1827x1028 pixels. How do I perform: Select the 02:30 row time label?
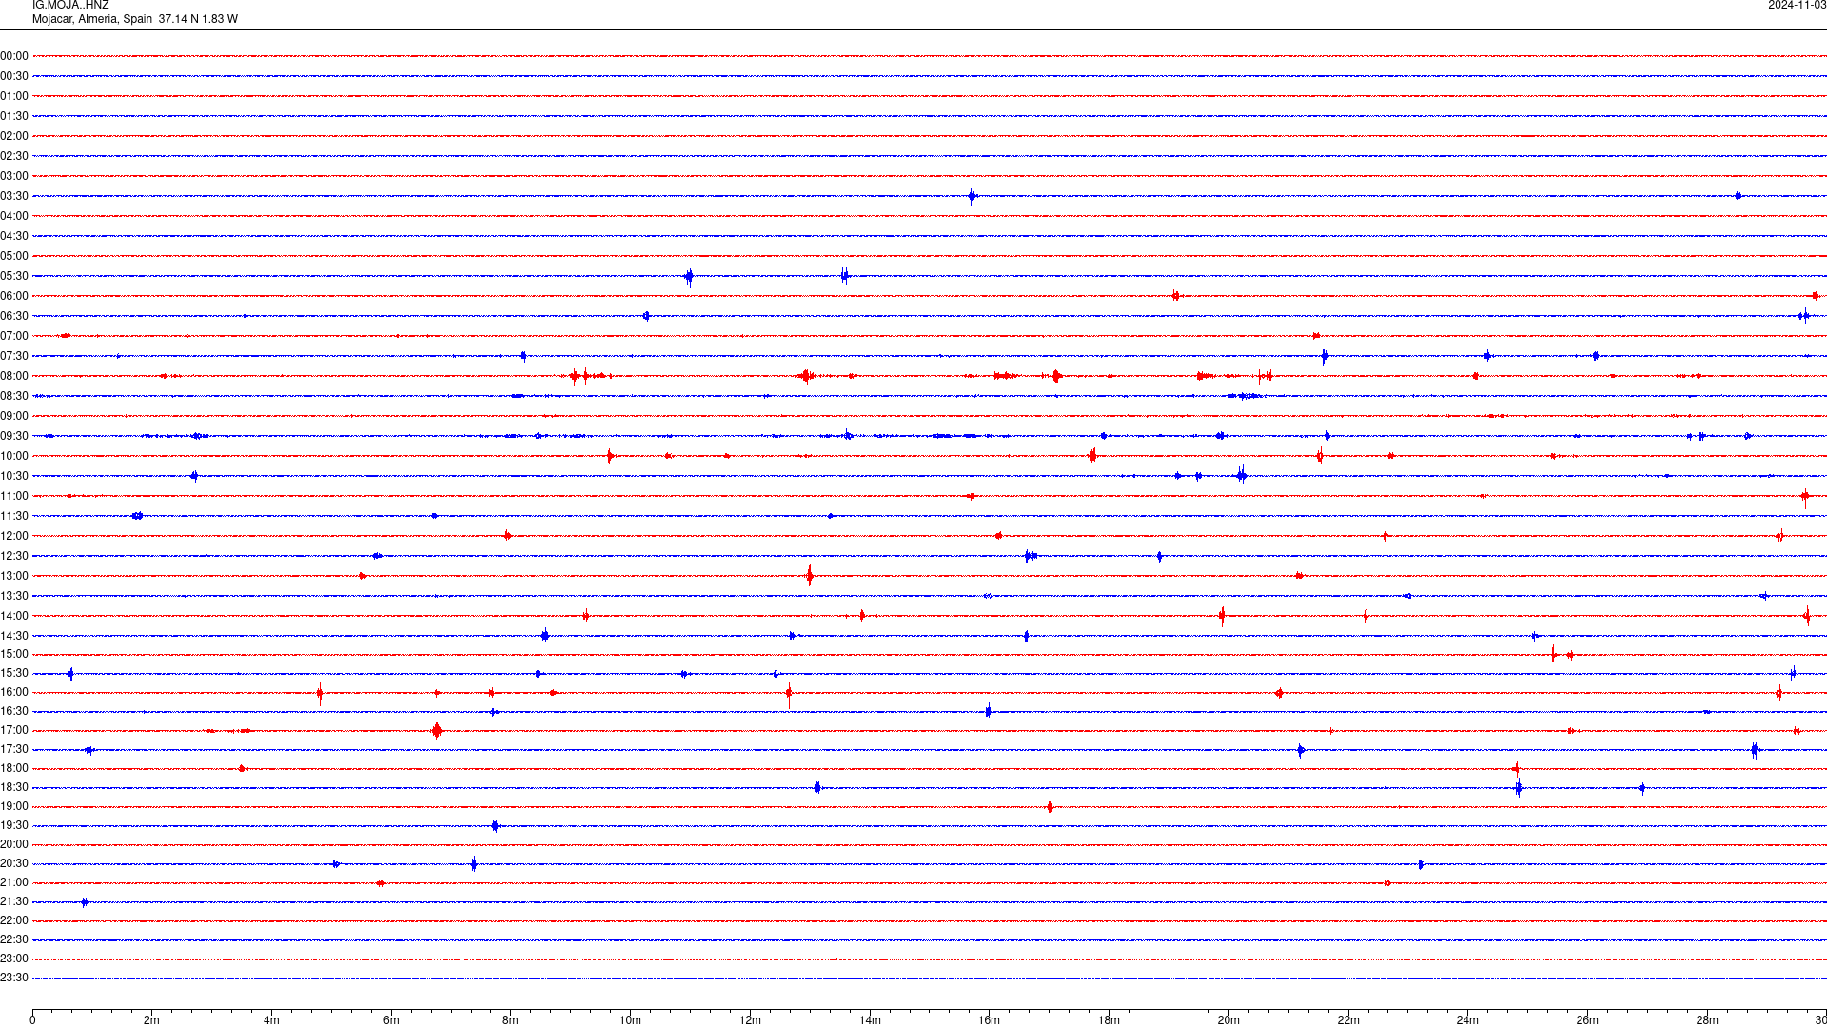pyautogui.click(x=14, y=156)
